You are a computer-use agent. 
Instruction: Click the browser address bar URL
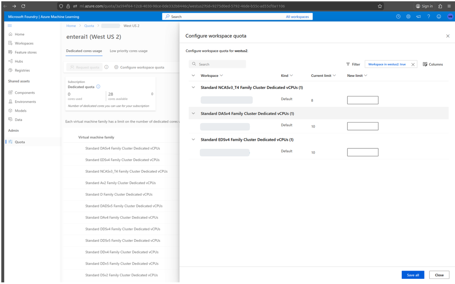pyautogui.click(x=182, y=6)
